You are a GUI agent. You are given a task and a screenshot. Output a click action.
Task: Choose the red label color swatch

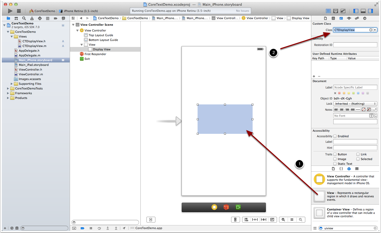(340, 93)
